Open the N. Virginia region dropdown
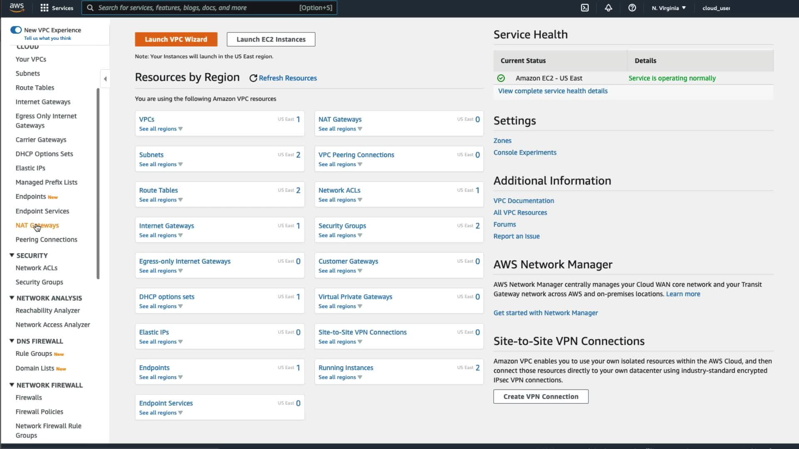The height and width of the screenshot is (449, 799). (x=668, y=8)
